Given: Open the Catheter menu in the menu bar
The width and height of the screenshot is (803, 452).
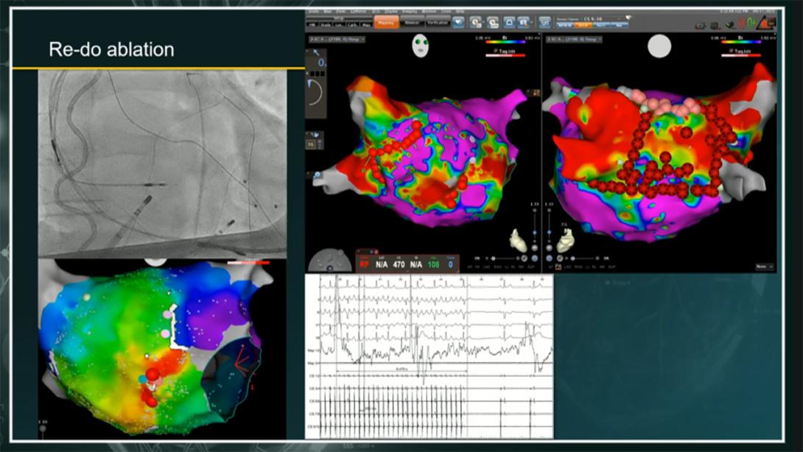Looking at the screenshot, I should coord(354,11).
